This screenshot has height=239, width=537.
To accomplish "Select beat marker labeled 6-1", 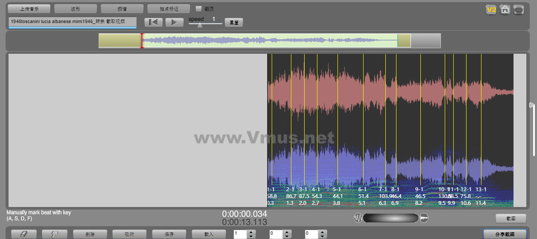I will [363, 189].
